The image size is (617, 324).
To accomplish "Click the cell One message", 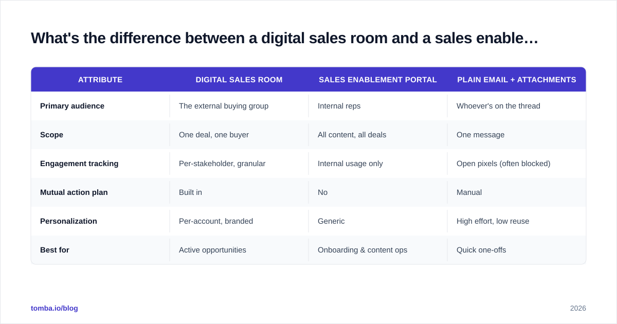I will (481, 135).
